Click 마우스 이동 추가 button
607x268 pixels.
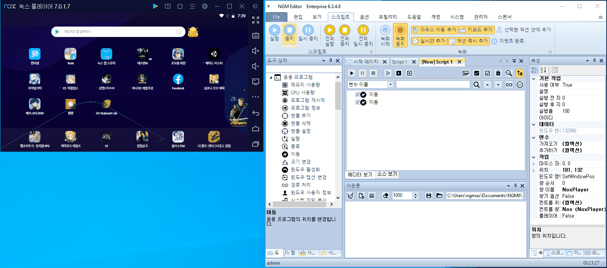(x=434, y=30)
